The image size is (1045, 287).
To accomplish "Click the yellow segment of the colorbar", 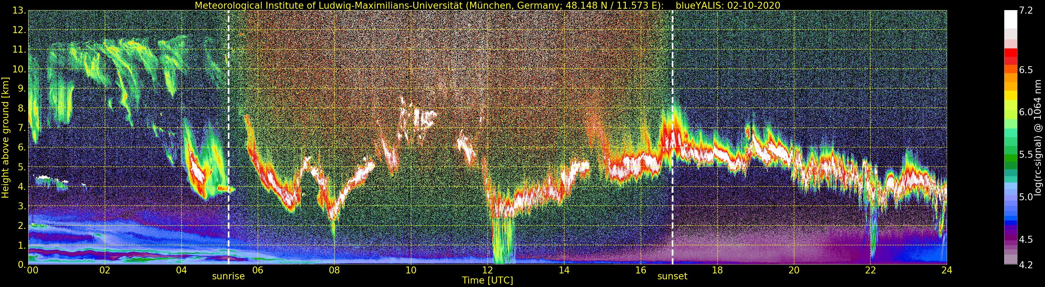I will tap(1011, 95).
